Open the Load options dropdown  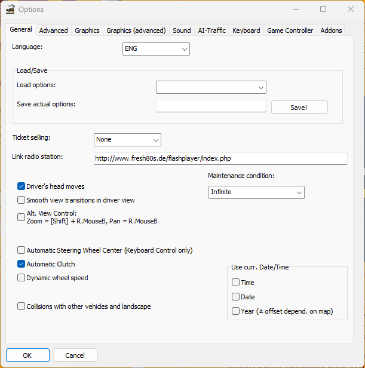(211, 88)
